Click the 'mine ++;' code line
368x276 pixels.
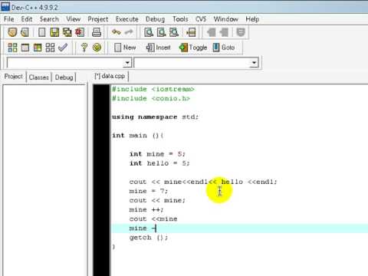pos(146,209)
